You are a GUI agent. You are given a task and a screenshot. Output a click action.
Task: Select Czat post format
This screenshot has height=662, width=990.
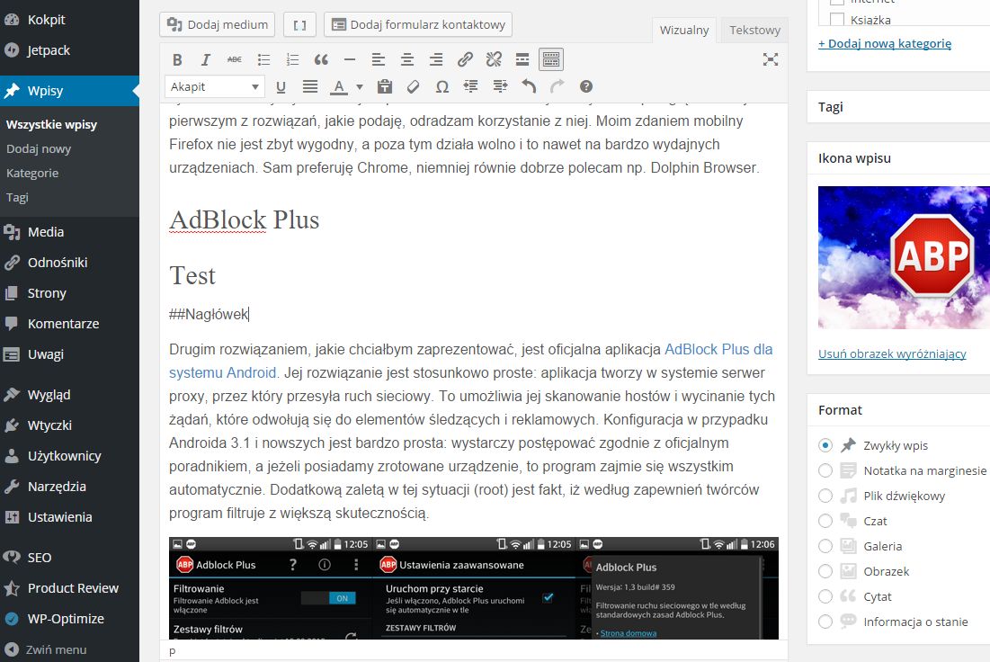coord(825,521)
